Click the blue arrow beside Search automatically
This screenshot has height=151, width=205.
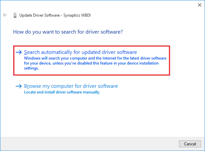pos(19,52)
